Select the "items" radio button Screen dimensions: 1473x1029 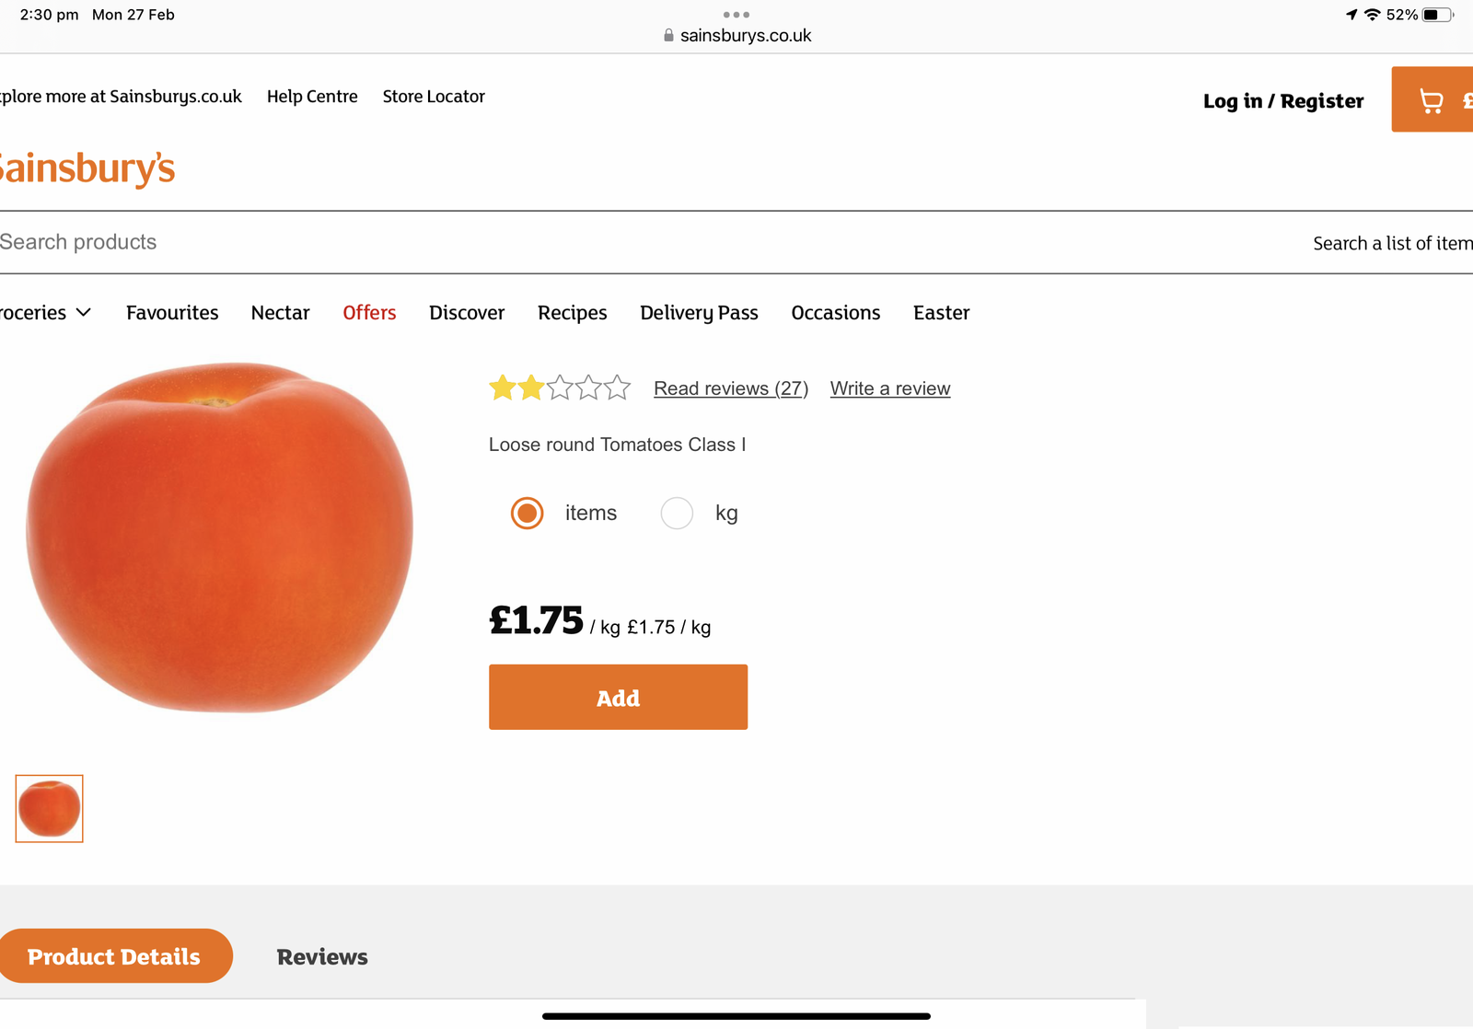(x=528, y=513)
